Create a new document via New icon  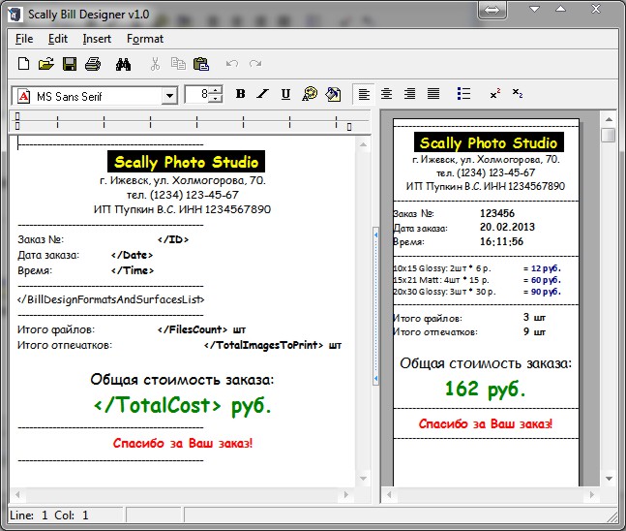coord(23,64)
